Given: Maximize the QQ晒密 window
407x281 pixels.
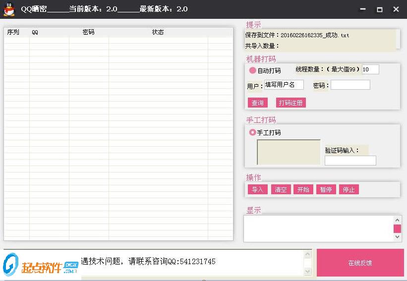Looking at the screenshot, I should [379, 9].
